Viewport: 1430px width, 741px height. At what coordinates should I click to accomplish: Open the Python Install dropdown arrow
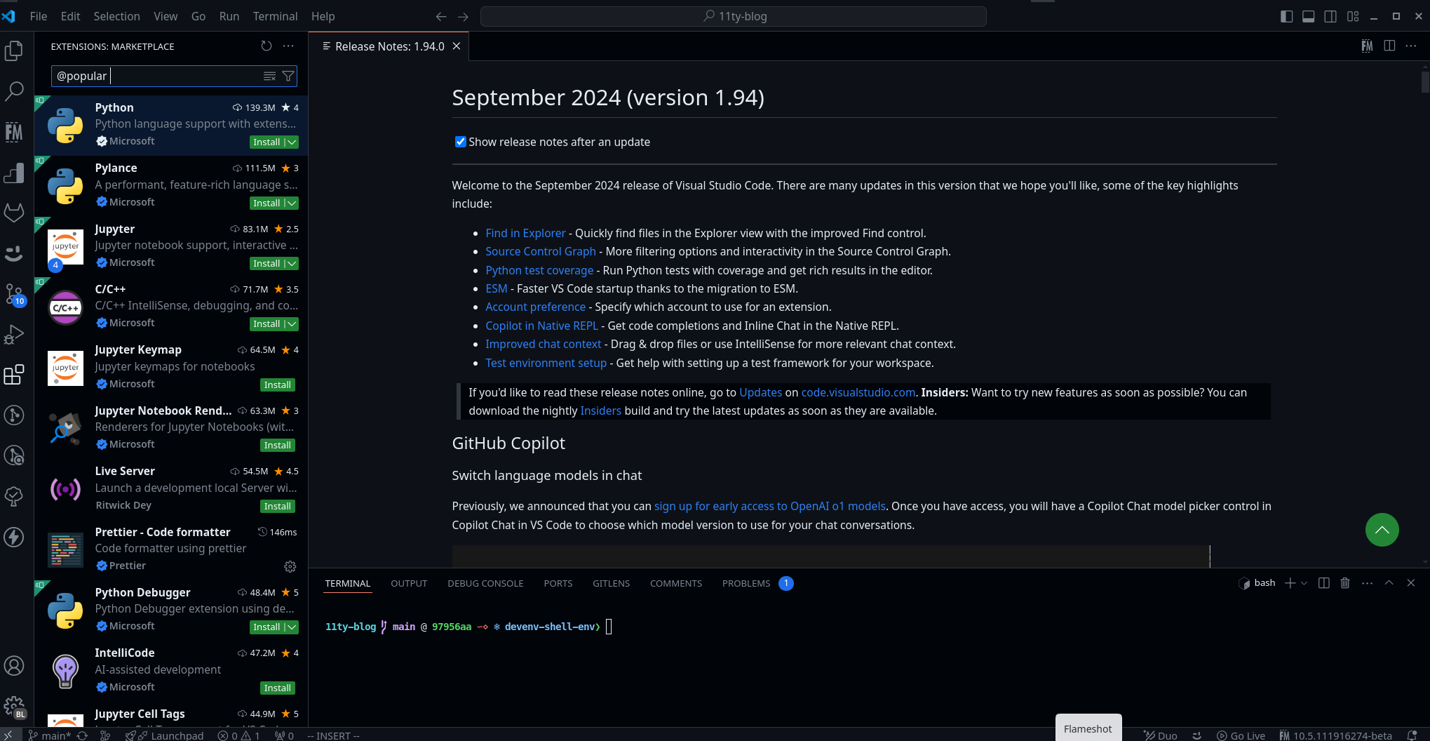[292, 142]
